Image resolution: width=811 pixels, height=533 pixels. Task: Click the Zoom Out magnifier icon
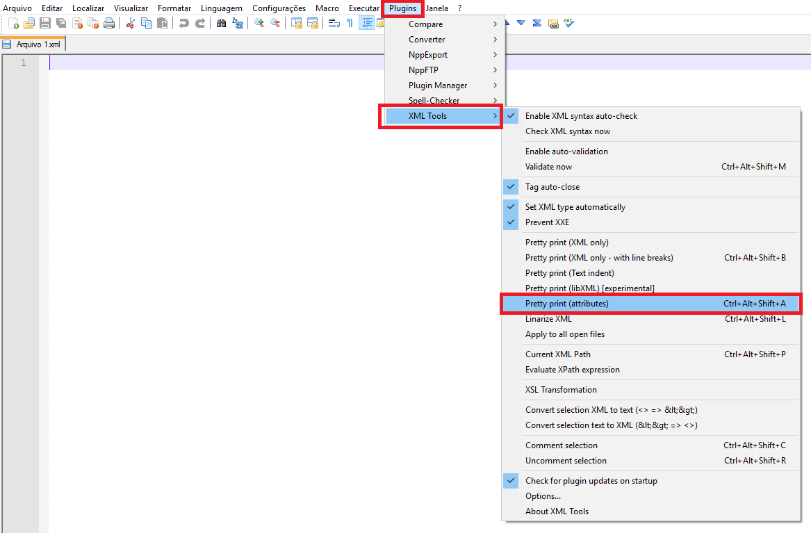(x=275, y=23)
